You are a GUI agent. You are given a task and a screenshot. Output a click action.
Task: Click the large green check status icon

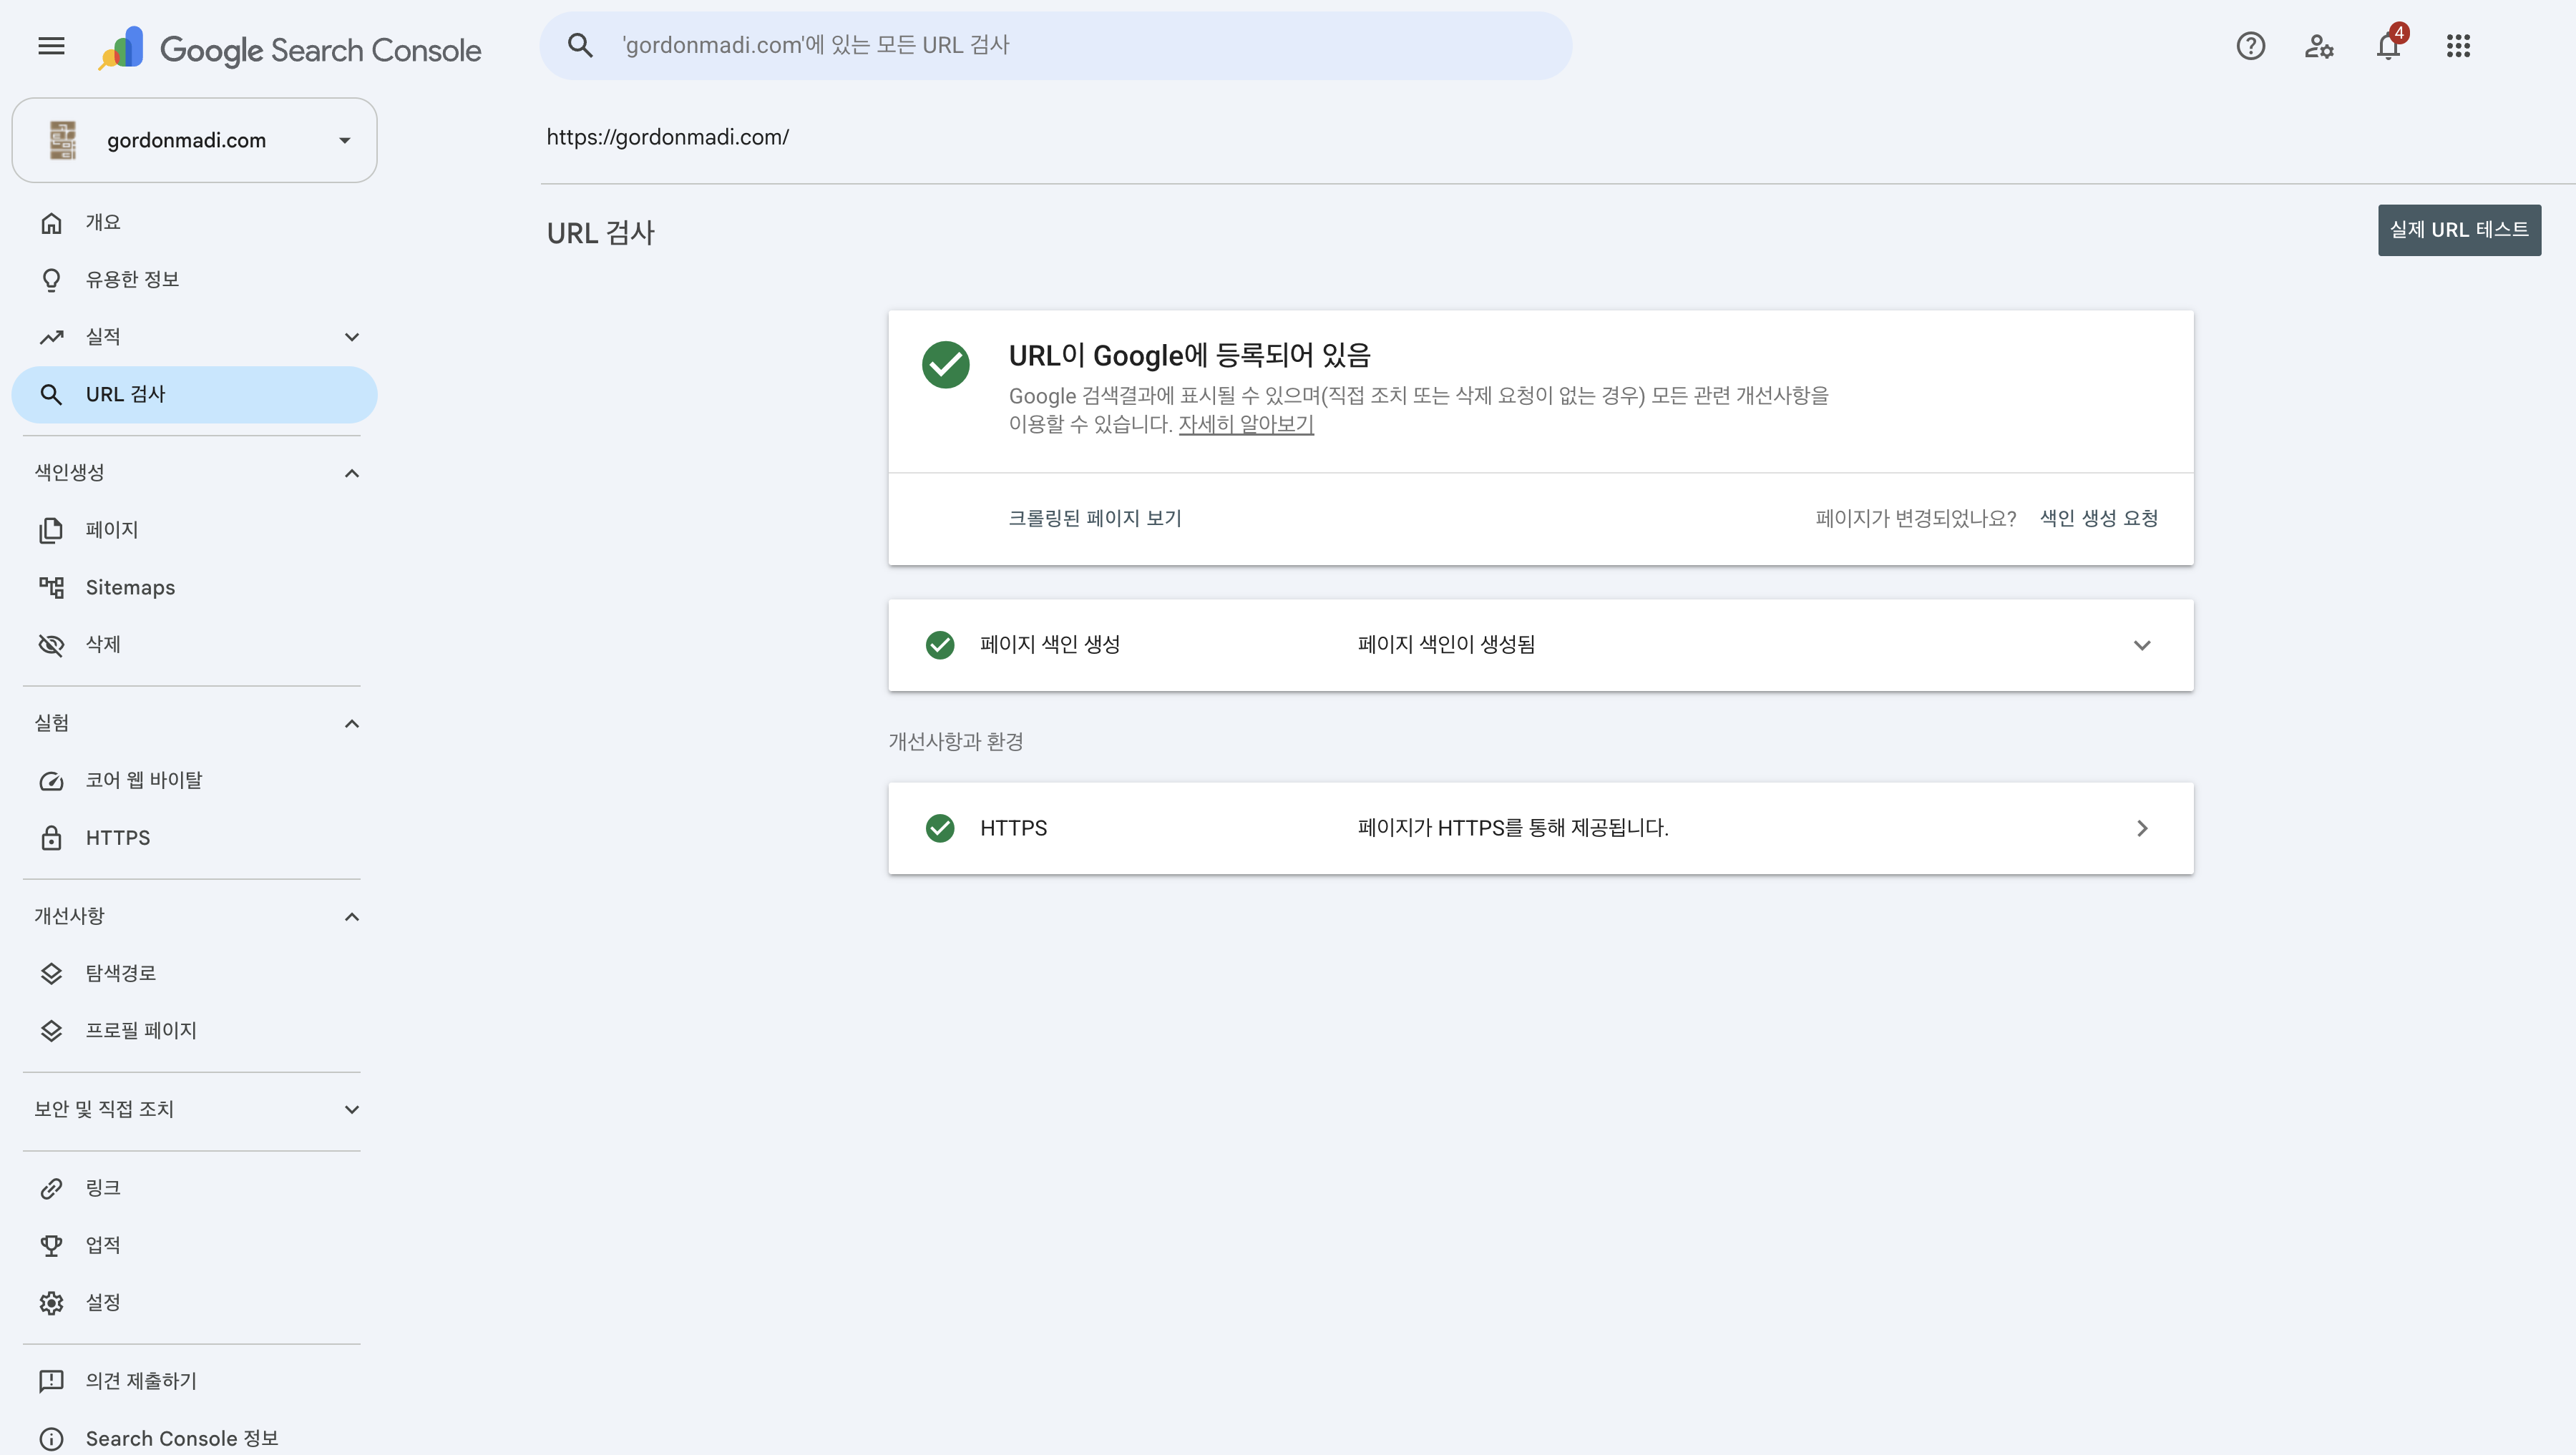click(x=945, y=365)
